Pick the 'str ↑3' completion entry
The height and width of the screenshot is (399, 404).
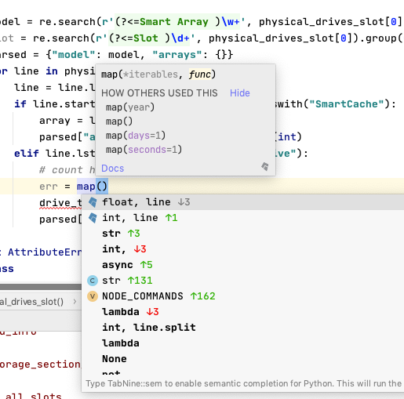tap(242, 234)
